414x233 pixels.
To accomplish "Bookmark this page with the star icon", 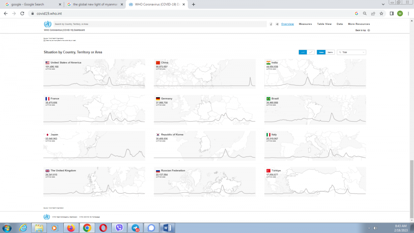I will click(x=381, y=13).
